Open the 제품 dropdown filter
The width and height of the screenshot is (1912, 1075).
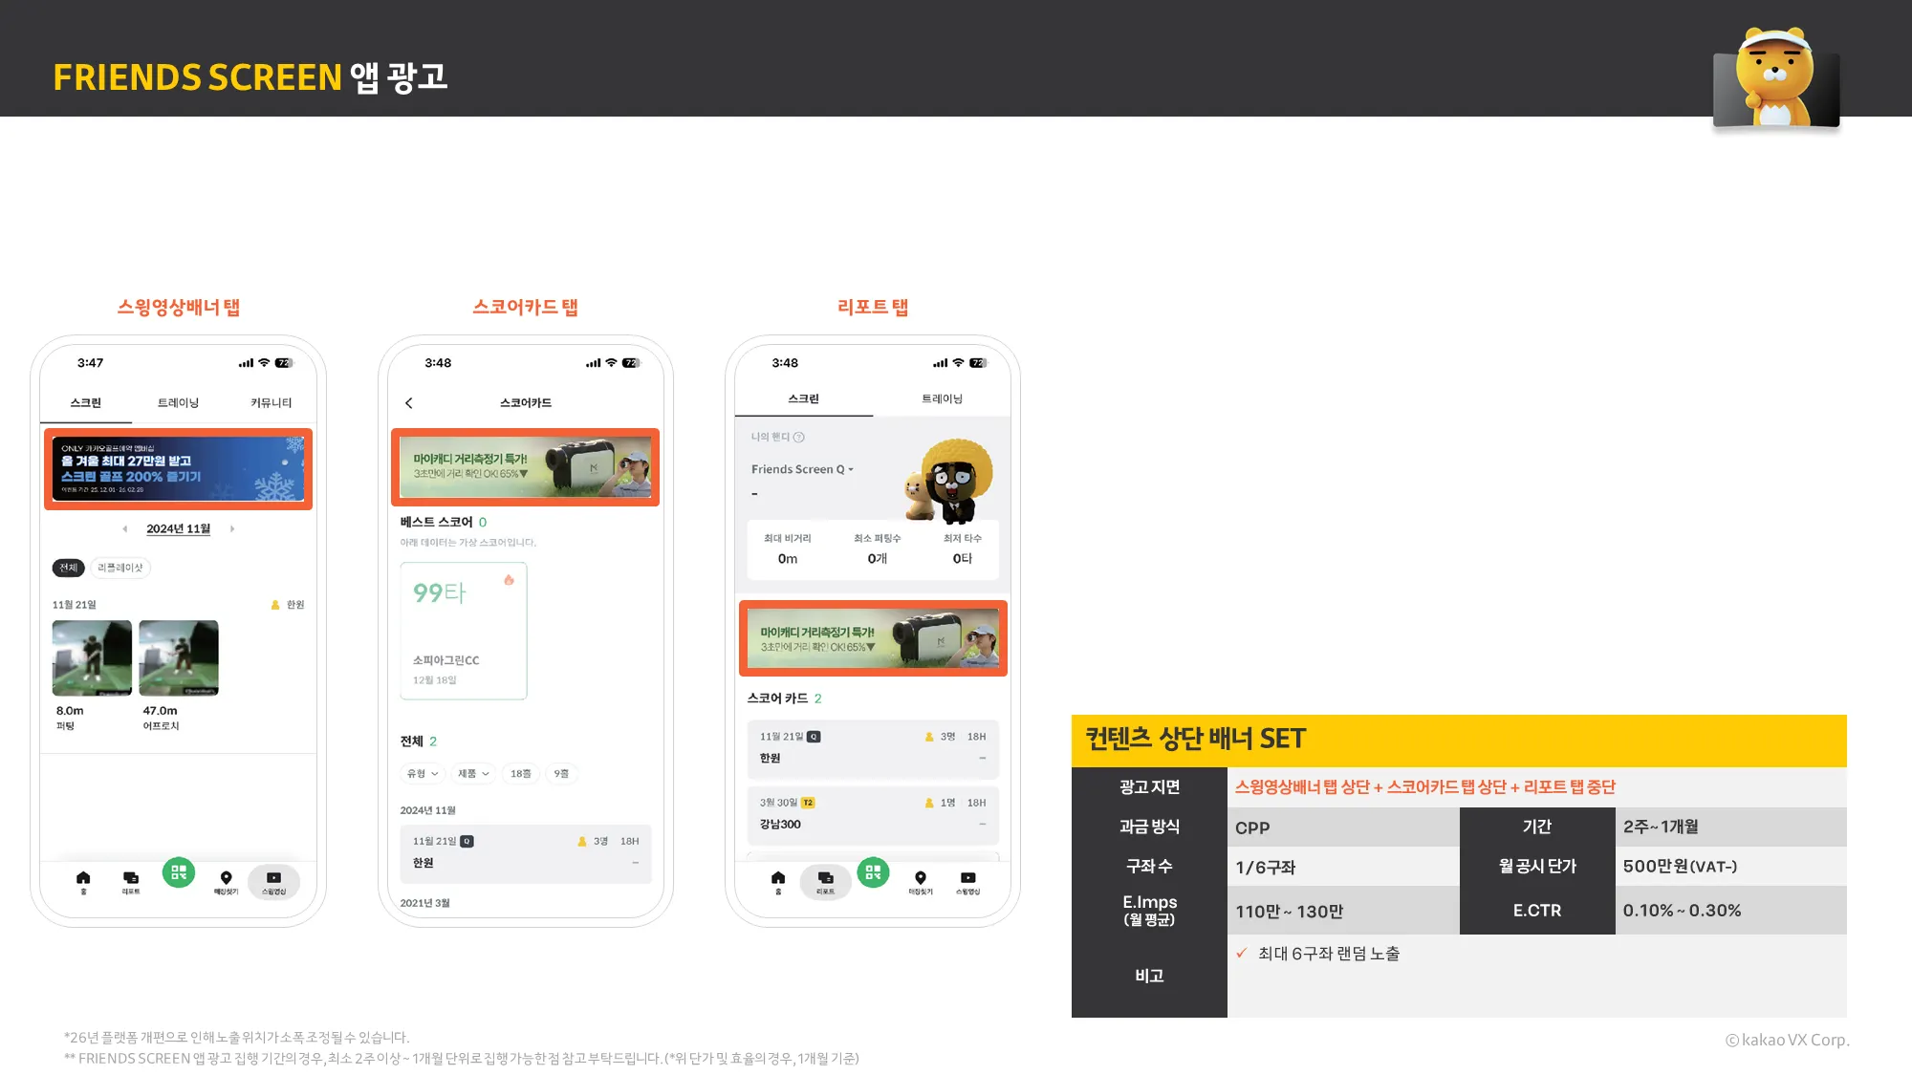tap(473, 774)
